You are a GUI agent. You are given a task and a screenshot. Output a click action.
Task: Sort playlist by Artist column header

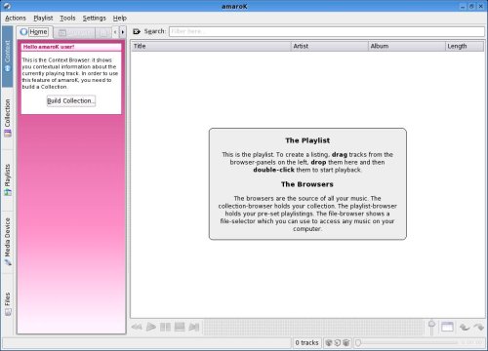tap(329, 46)
